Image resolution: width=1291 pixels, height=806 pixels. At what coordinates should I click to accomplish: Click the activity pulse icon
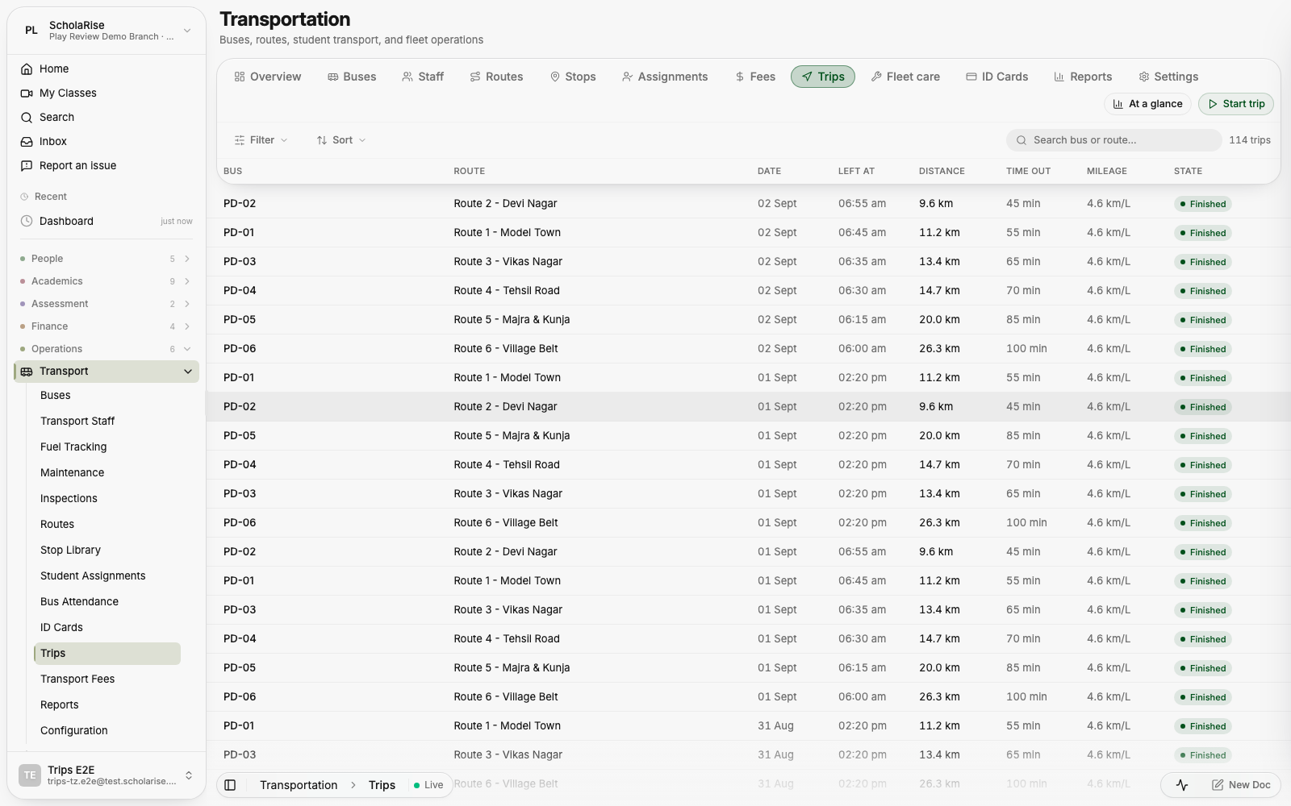coord(1182,785)
